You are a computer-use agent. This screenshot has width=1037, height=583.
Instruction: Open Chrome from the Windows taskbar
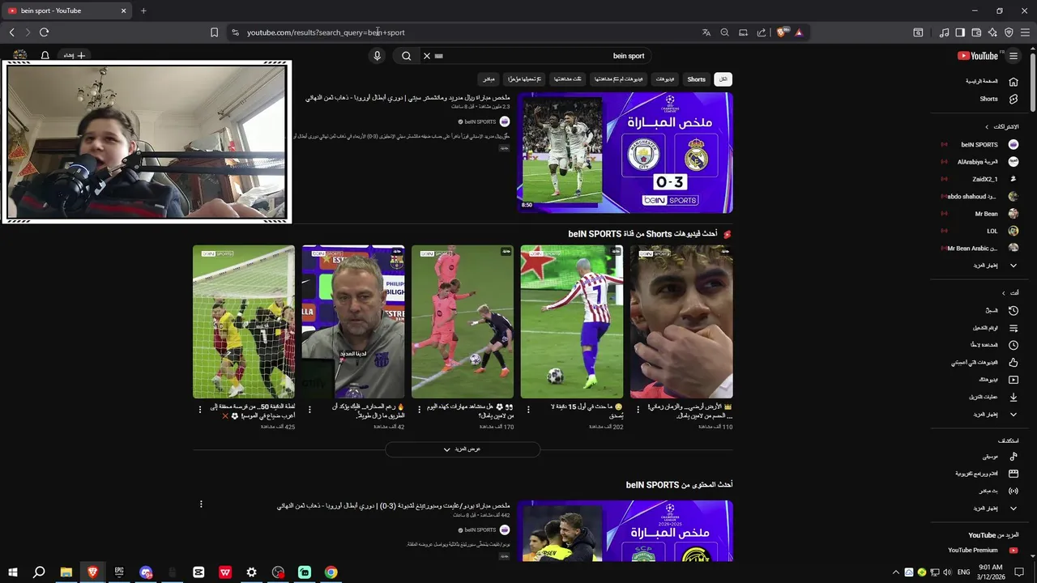coord(331,572)
